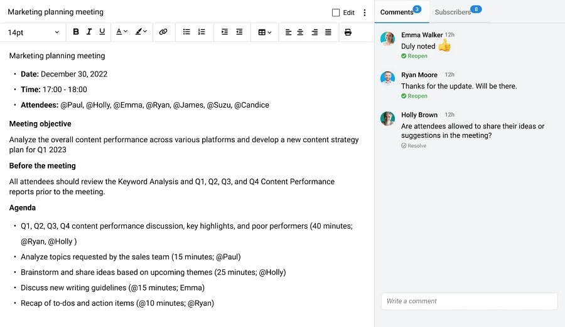Align text left
Image resolution: width=565 pixels, height=327 pixels.
(x=288, y=33)
